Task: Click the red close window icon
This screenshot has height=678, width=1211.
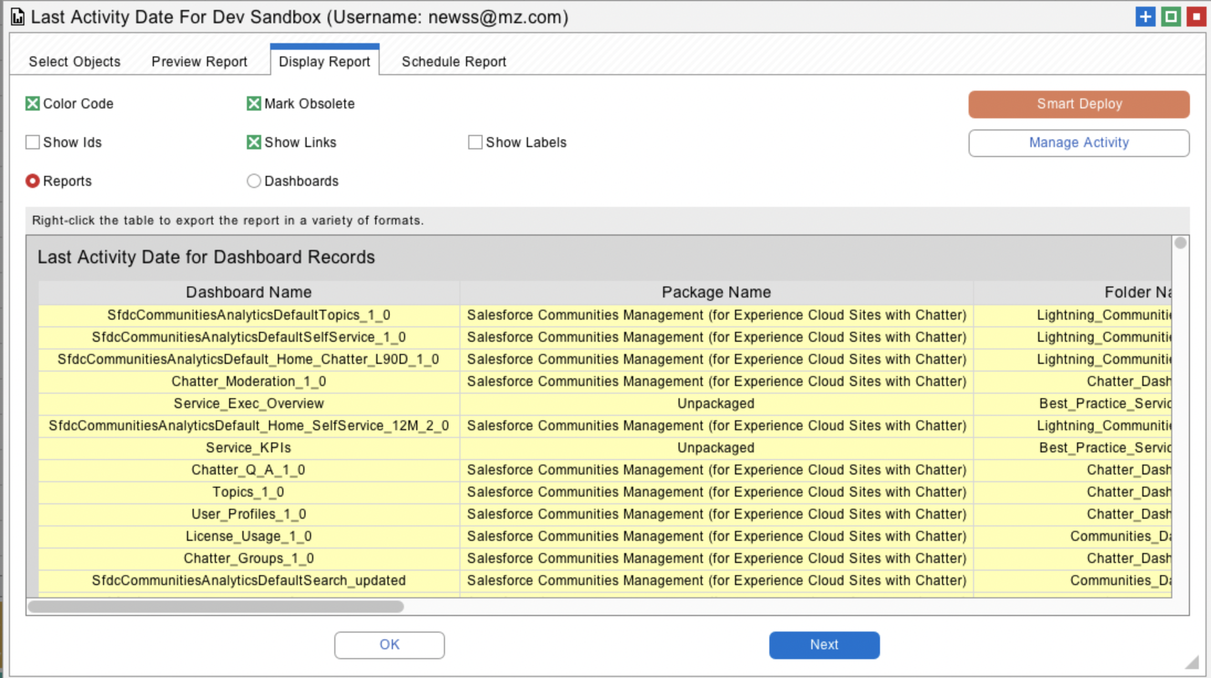Action: click(1196, 17)
